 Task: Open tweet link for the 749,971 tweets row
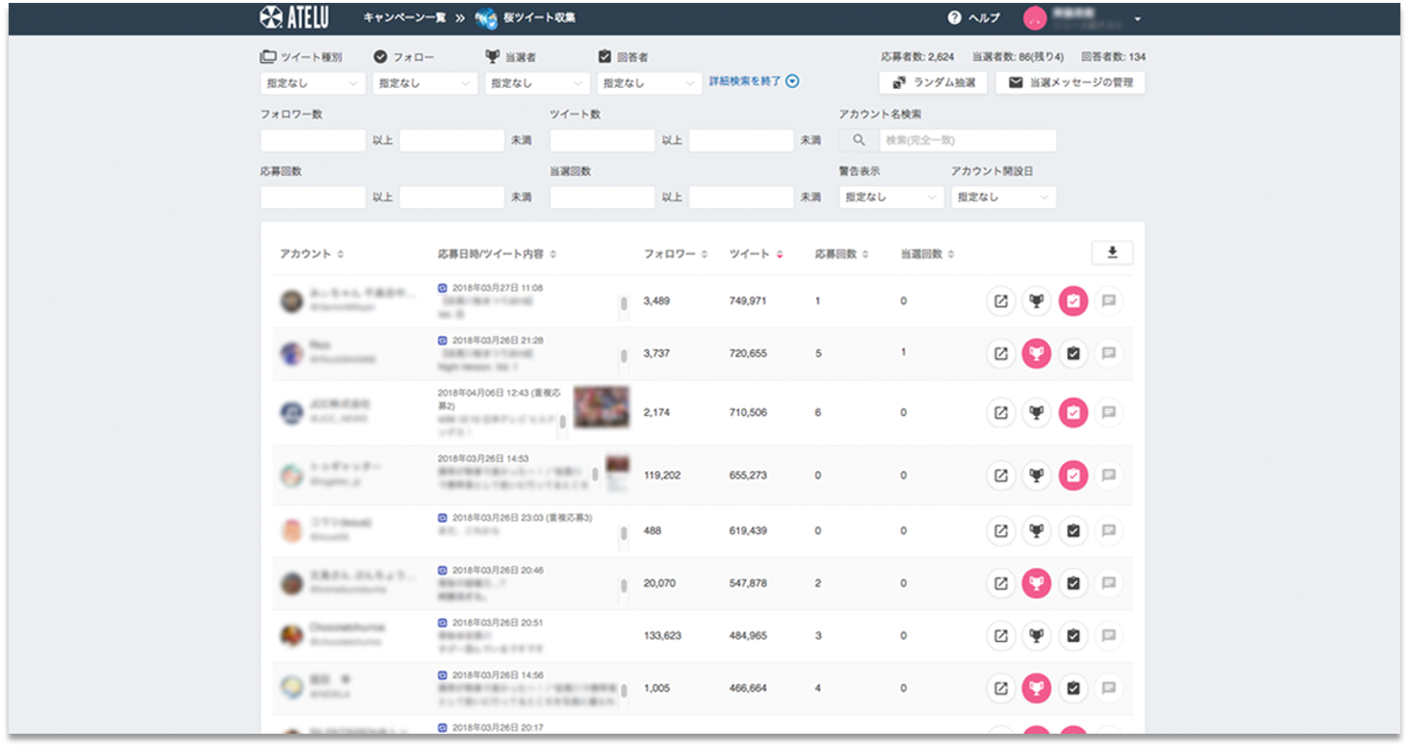1000,301
